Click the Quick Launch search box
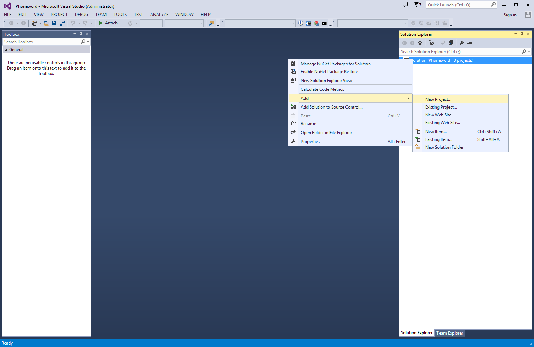Viewport: 534px width, 347px height. pos(457,5)
